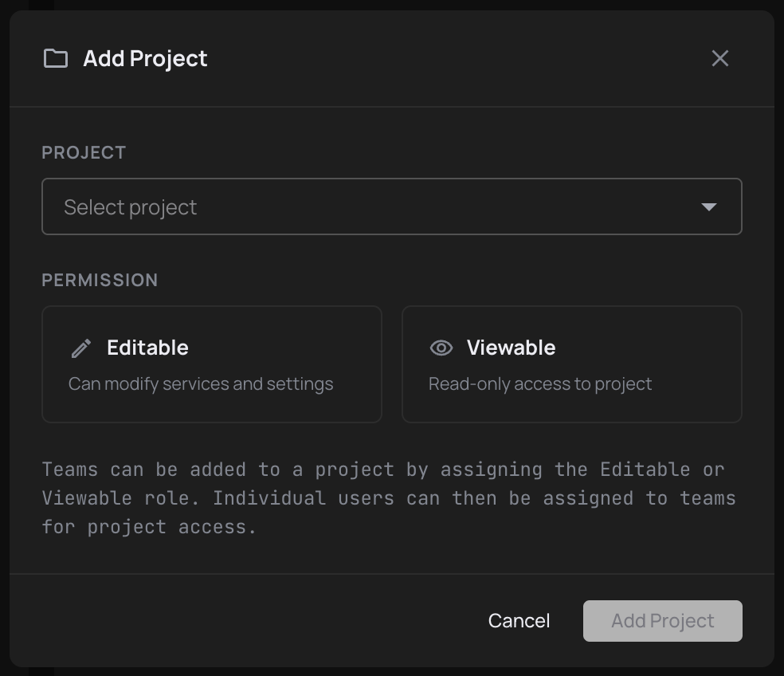
Task: Choose the Viewable permission card
Action: click(x=572, y=364)
